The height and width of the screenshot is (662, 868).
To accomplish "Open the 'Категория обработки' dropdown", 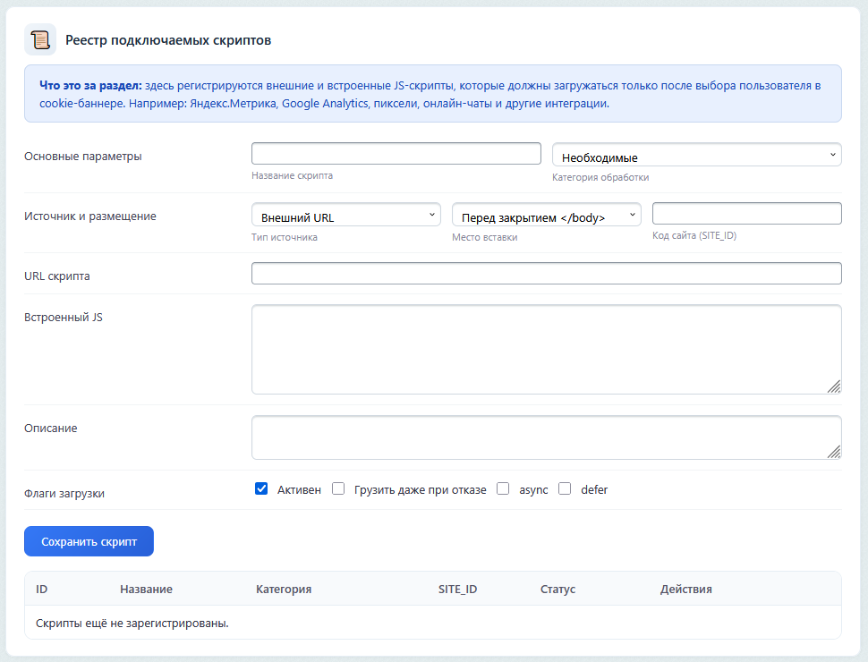I will (696, 154).
